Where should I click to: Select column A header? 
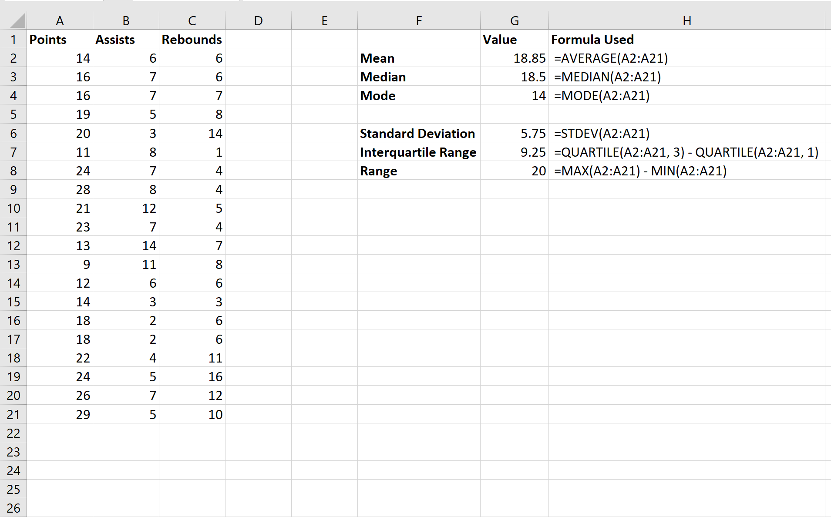[x=60, y=20]
